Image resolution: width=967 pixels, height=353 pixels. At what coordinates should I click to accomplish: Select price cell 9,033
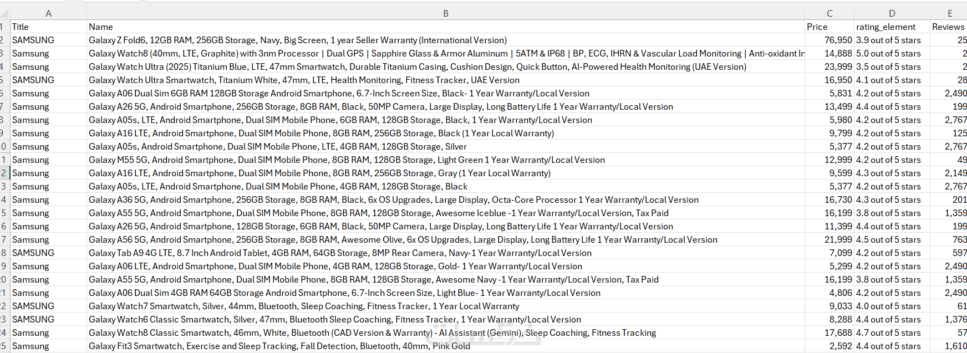coord(829,306)
